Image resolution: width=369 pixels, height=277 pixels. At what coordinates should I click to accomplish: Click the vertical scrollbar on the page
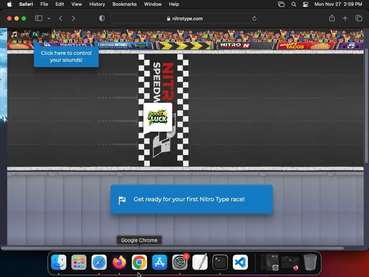click(366, 106)
